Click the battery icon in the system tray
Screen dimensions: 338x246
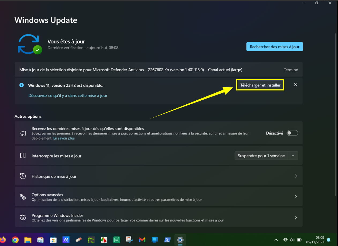pyautogui.click(x=299, y=240)
